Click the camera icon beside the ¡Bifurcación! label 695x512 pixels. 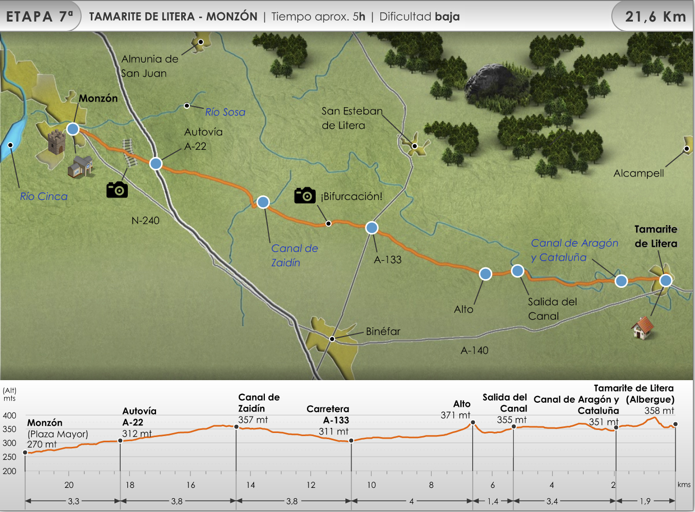(304, 195)
